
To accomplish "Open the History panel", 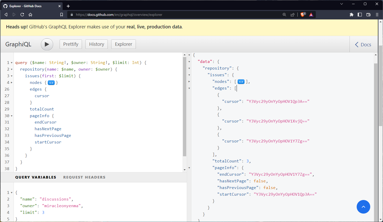I will [x=97, y=44].
